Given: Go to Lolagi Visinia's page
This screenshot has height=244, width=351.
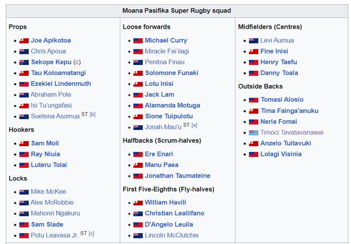Looking at the screenshot, I should click(281, 154).
